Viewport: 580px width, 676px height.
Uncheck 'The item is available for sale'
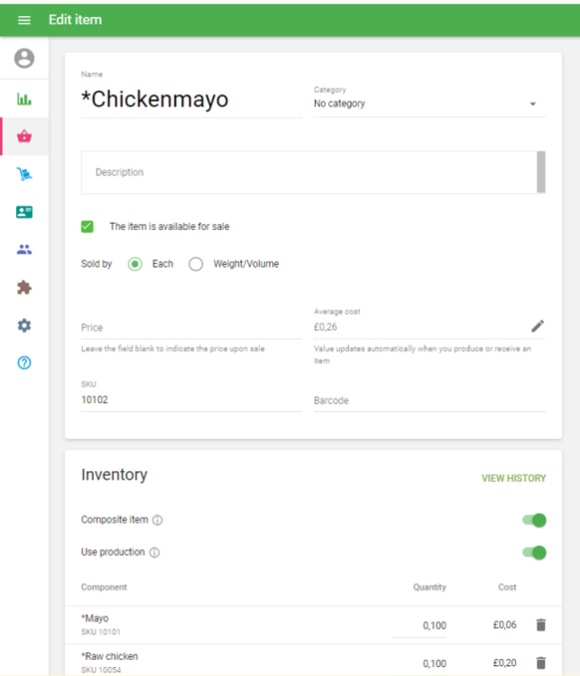click(87, 226)
